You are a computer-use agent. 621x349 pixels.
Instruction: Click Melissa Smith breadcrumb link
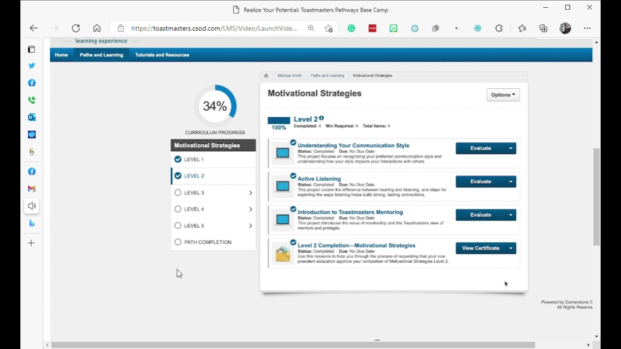(290, 76)
